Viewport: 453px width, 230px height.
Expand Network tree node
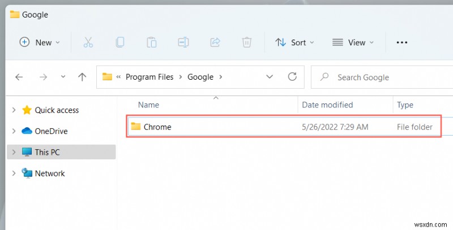pyautogui.click(x=14, y=173)
